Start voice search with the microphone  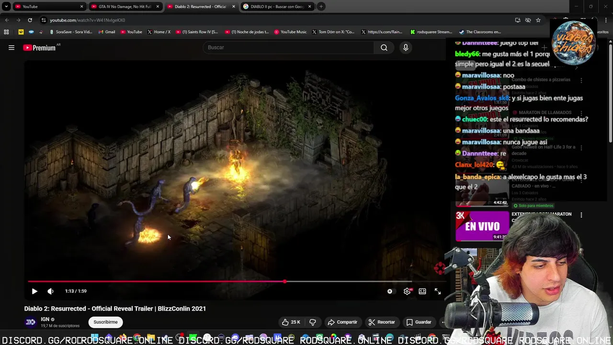point(406,47)
